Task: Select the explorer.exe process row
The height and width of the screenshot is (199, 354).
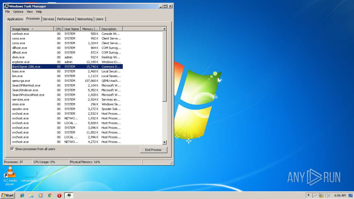Action: click(x=67, y=62)
